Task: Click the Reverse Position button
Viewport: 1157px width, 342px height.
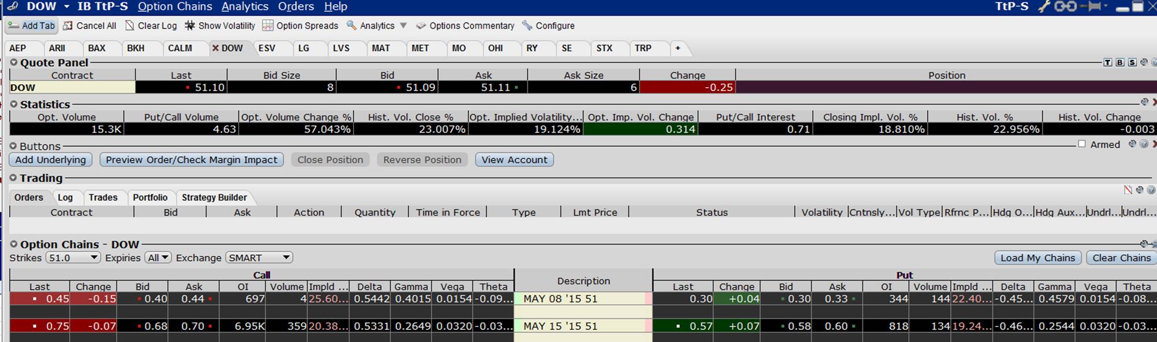Action: click(x=422, y=160)
